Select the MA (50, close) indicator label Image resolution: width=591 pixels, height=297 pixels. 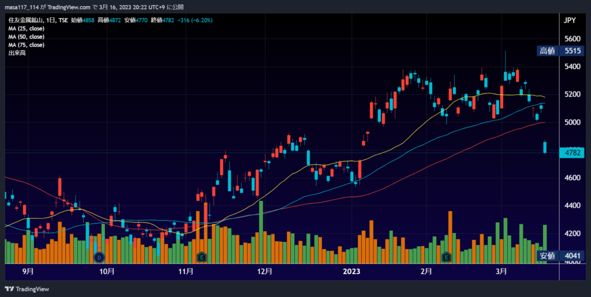click(27, 37)
